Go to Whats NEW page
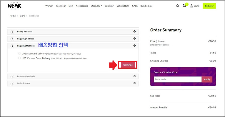This screenshot has width=225, height=117. [123, 6]
